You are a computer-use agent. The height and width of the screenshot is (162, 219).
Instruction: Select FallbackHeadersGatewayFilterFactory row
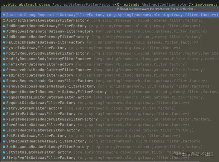110,42
